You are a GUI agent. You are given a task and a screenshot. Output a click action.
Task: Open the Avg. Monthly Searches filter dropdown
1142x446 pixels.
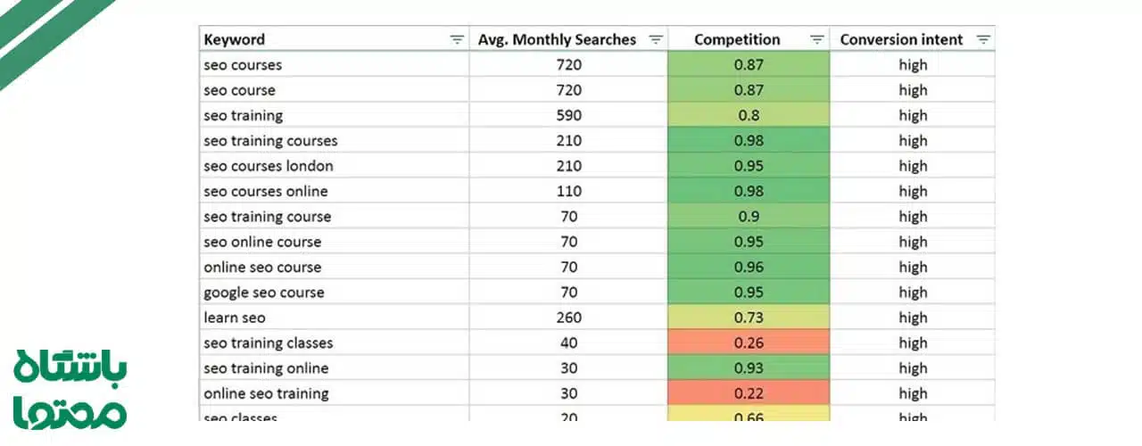tap(656, 39)
